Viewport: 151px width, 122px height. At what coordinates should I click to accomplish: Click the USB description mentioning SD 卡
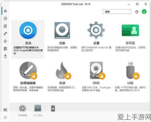coord(130,89)
